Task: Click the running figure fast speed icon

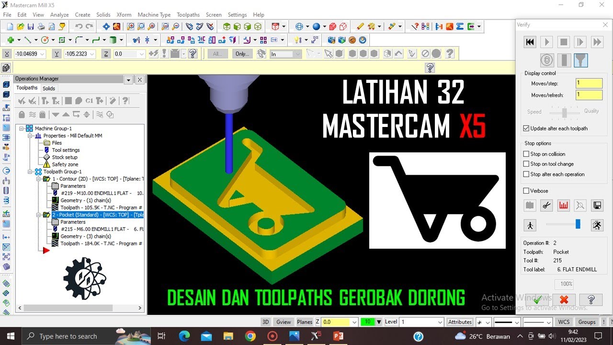Action: click(596, 225)
